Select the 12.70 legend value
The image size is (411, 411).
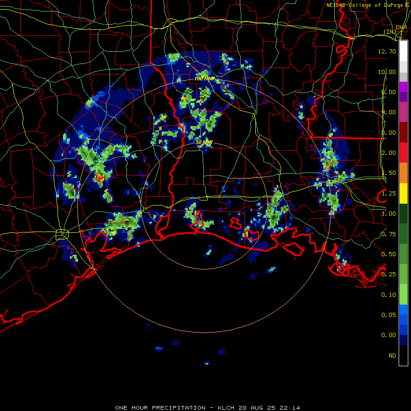[387, 51]
